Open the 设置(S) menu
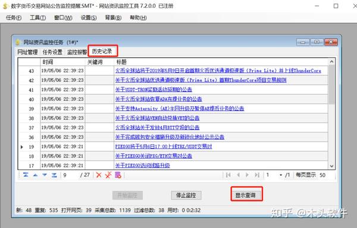Image resolution: width=357 pixels, height=228 pixels. pos(89,18)
